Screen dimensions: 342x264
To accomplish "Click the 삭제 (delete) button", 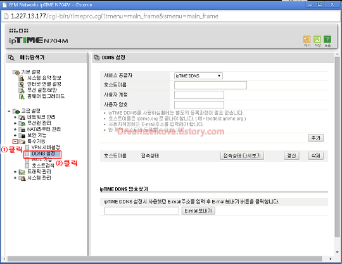I will [x=316, y=156].
